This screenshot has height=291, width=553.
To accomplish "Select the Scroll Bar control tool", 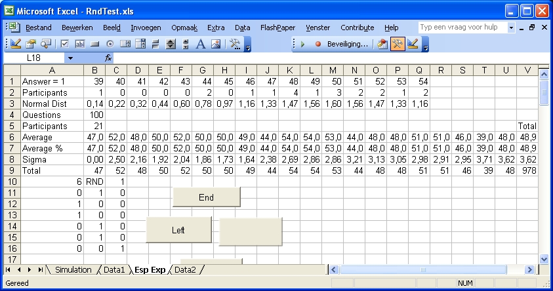I will (x=186, y=44).
